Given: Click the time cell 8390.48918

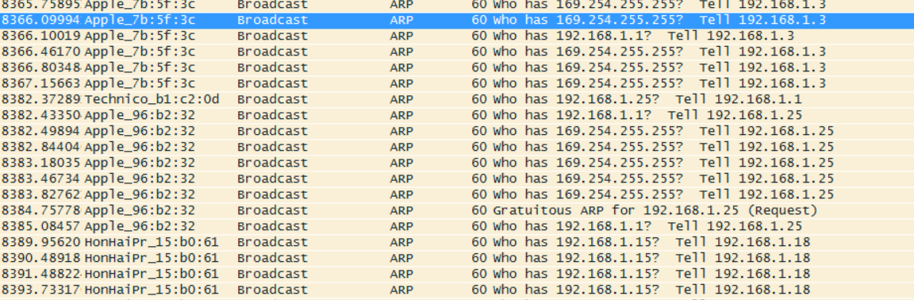Looking at the screenshot, I should [40, 257].
